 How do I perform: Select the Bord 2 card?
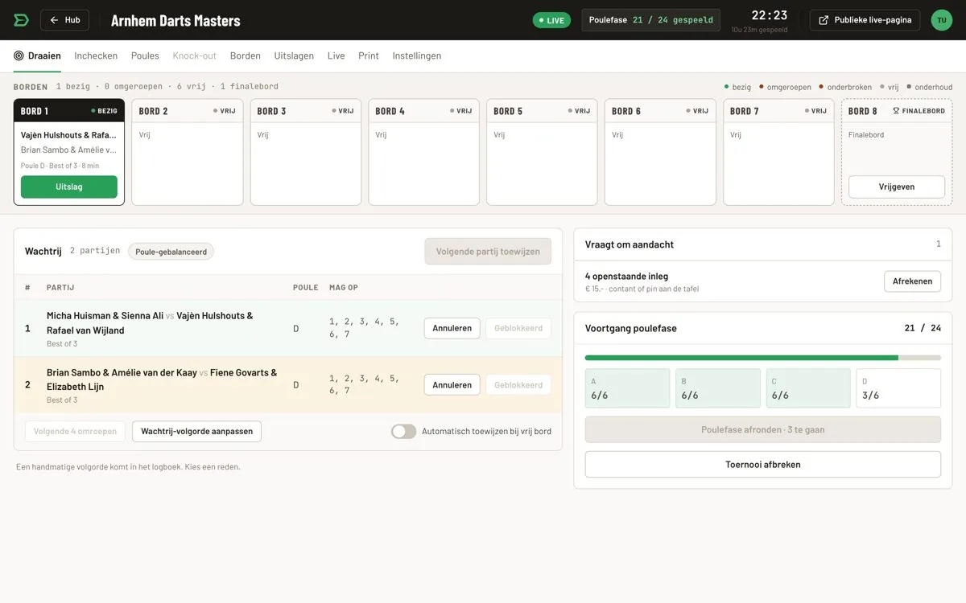188,152
